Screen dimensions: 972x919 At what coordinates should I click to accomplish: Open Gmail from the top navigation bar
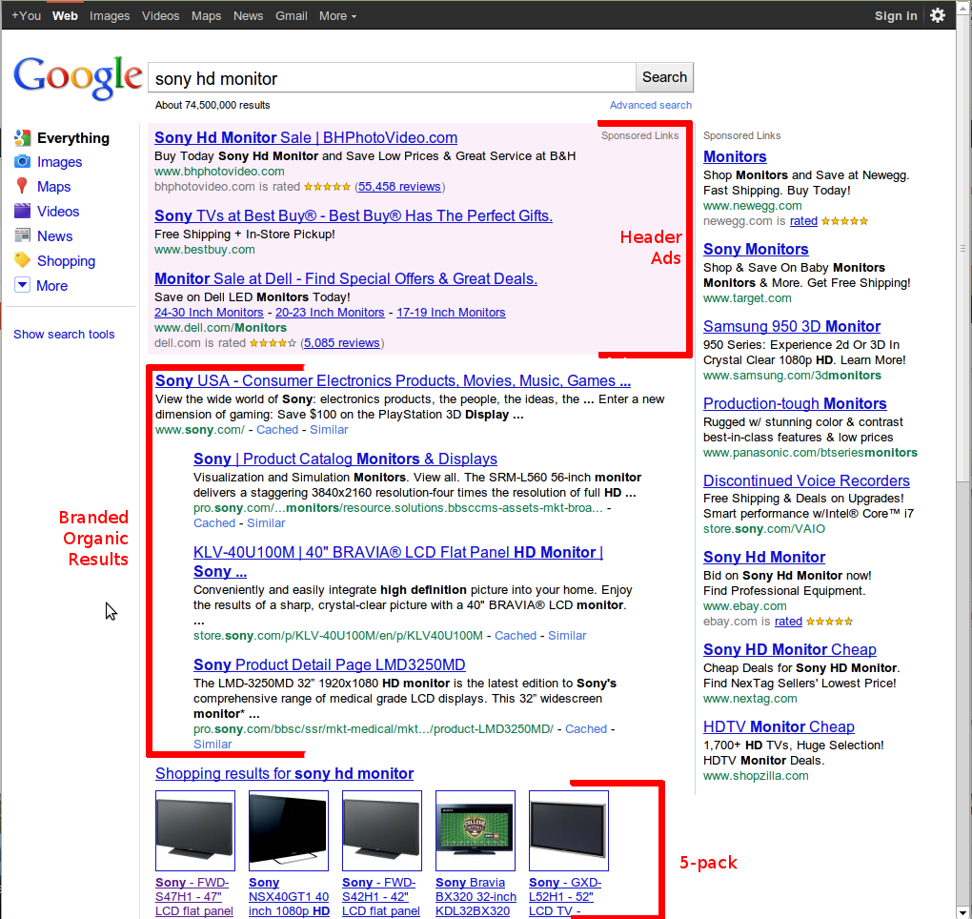[291, 15]
